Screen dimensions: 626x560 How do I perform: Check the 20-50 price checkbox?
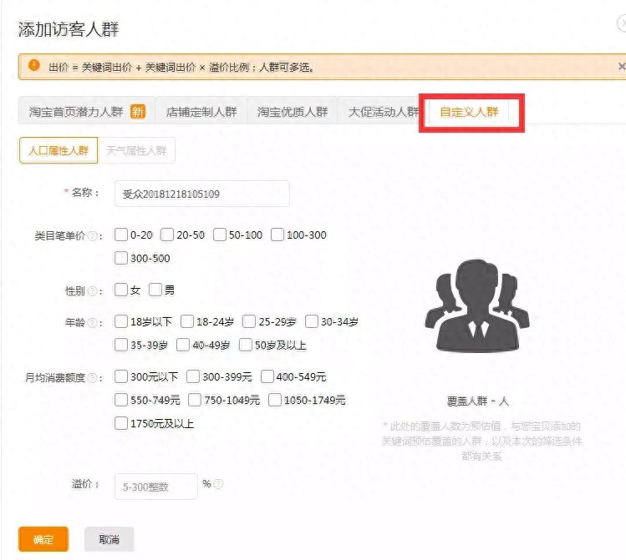click(167, 235)
